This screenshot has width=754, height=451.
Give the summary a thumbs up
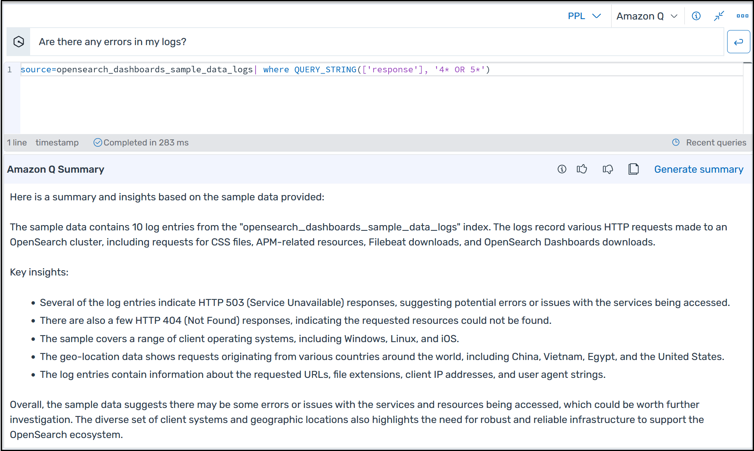click(x=582, y=169)
